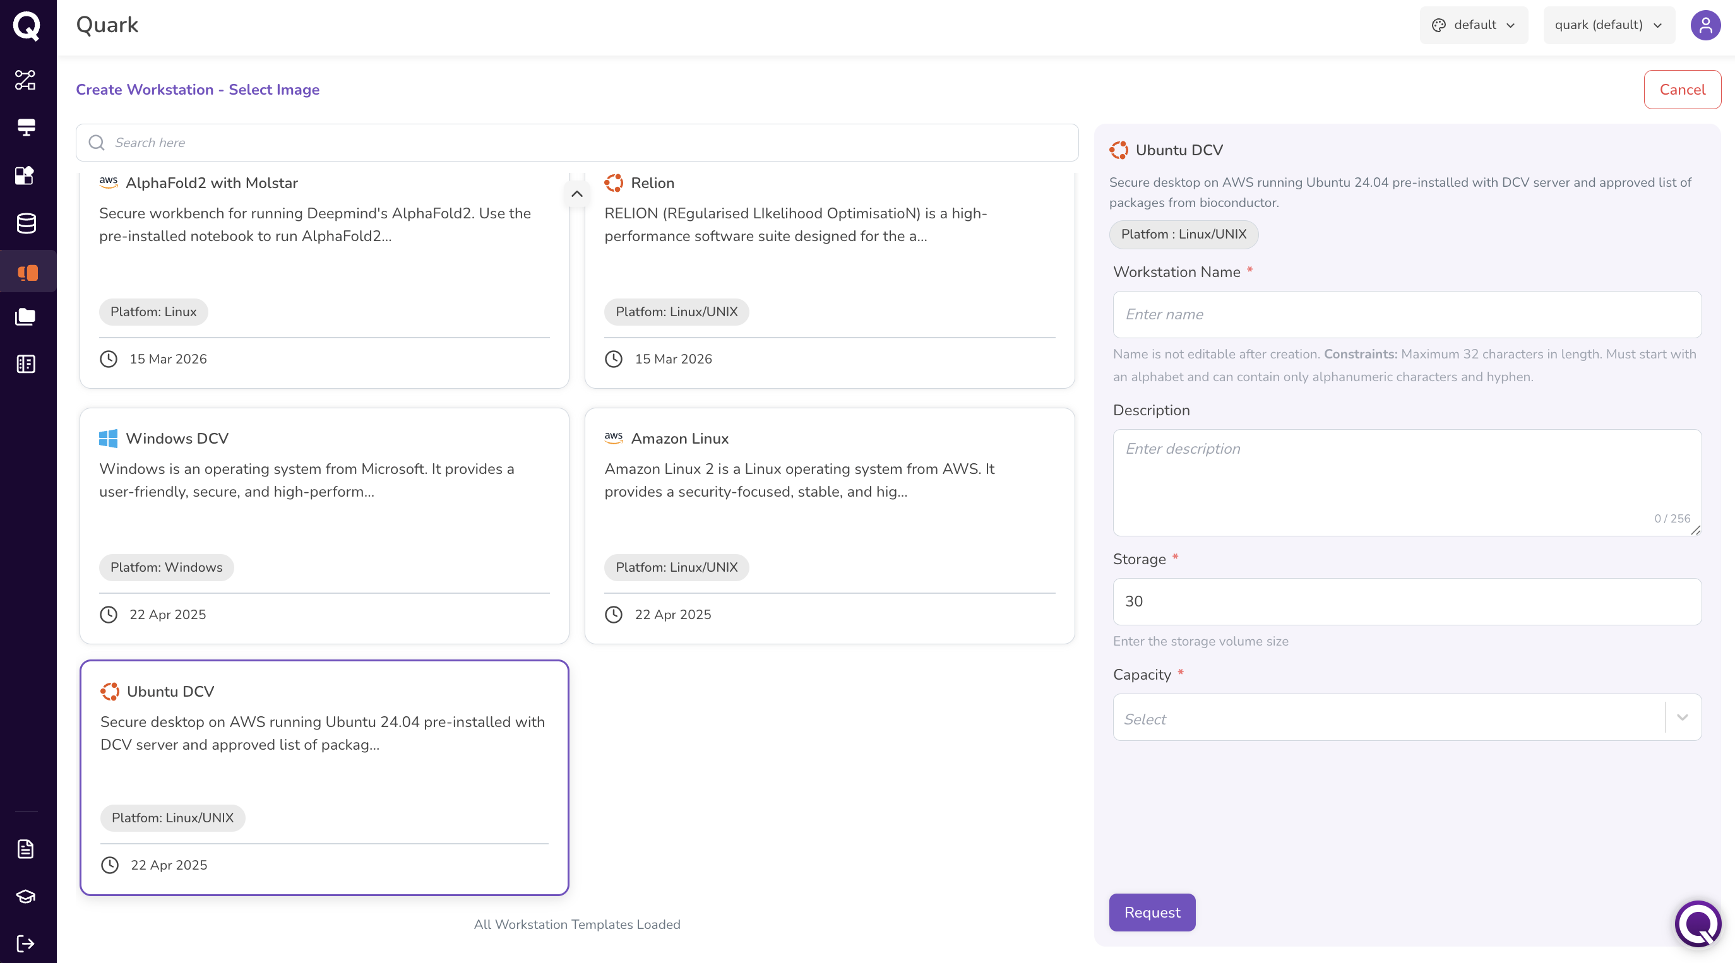The height and width of the screenshot is (963, 1735).
Task: Click the Create Workstation - Select Image heading
Action: pos(198,90)
